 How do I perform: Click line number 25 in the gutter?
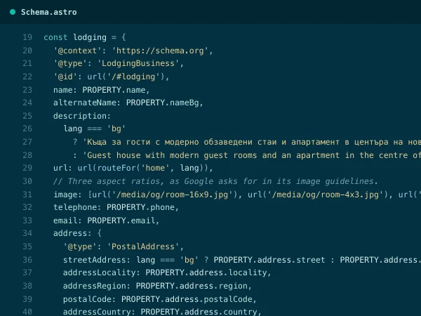(x=27, y=116)
